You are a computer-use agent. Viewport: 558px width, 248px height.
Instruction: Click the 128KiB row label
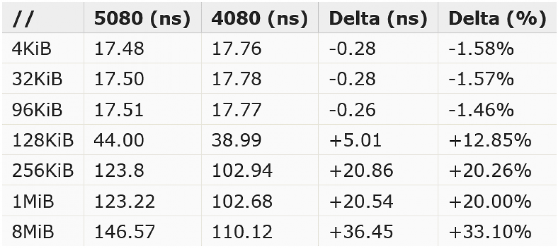click(x=43, y=140)
